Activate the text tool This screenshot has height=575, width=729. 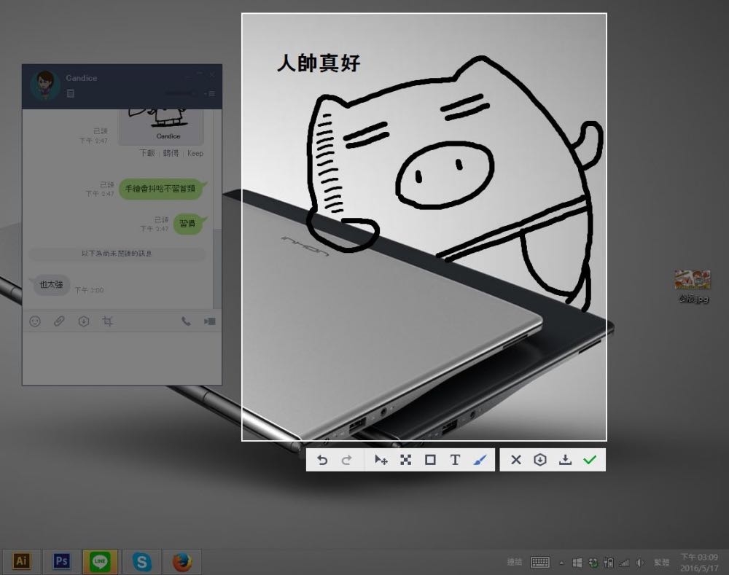[455, 460]
